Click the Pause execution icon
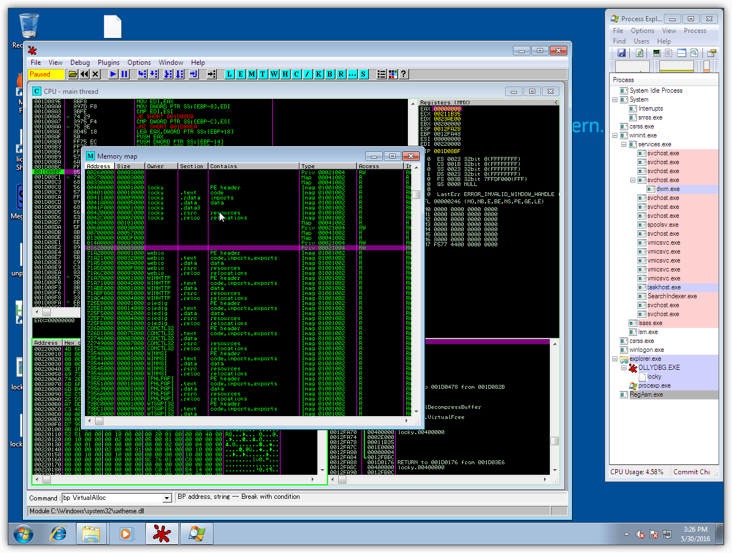 pyautogui.click(x=125, y=74)
